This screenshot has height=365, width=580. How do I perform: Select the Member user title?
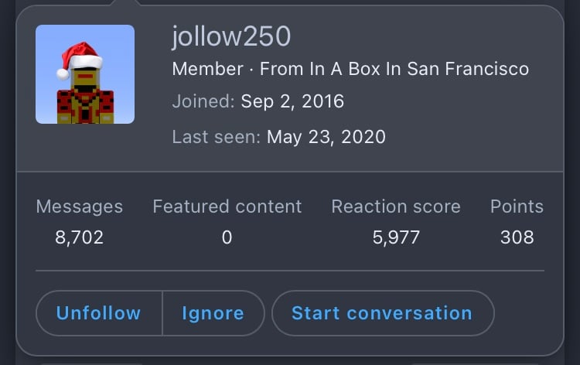[x=207, y=69]
